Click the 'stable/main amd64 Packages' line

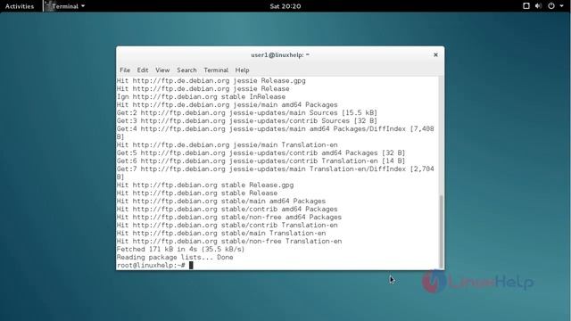point(221,202)
